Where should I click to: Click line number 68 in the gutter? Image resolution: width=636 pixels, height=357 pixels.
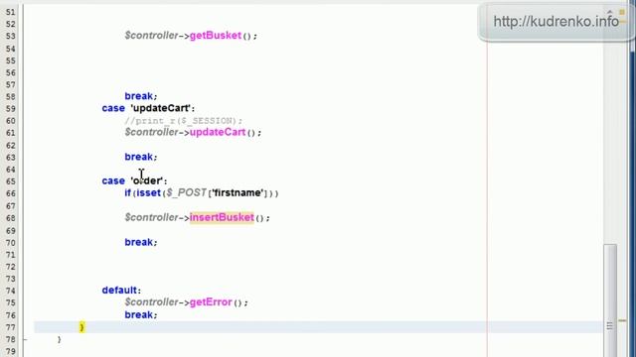[11, 218]
